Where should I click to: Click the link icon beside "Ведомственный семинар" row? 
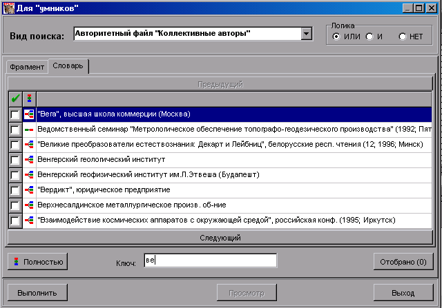click(x=29, y=130)
